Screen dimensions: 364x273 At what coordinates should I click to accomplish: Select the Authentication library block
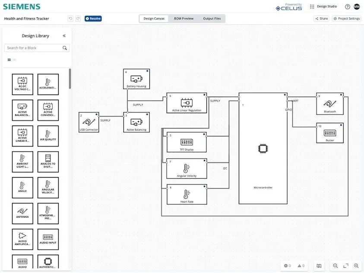(48, 262)
